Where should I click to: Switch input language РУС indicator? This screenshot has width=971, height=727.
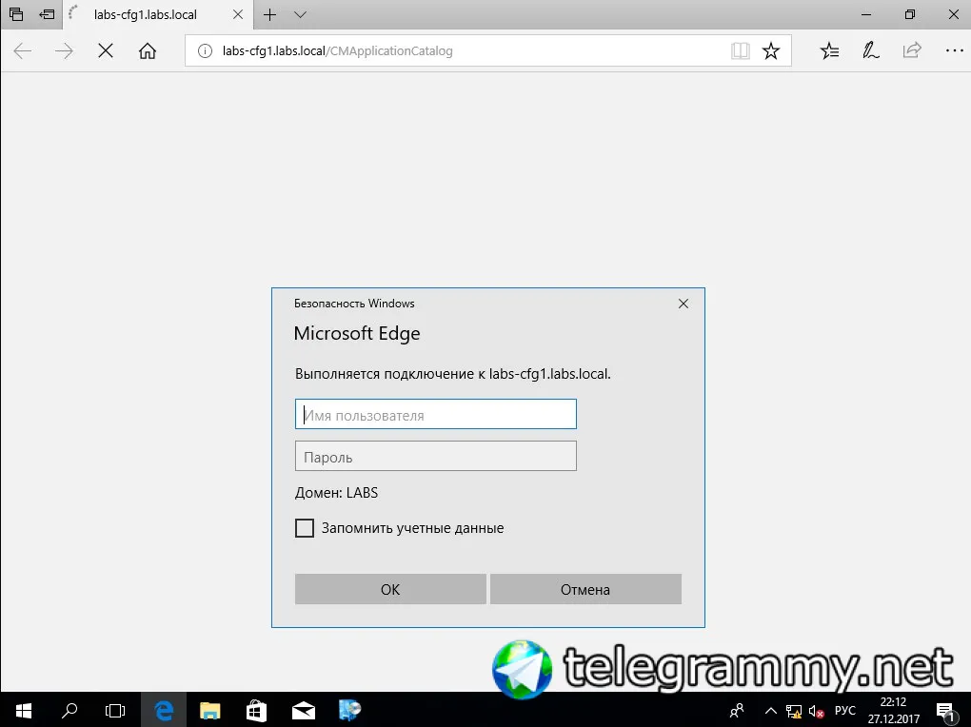(845, 710)
